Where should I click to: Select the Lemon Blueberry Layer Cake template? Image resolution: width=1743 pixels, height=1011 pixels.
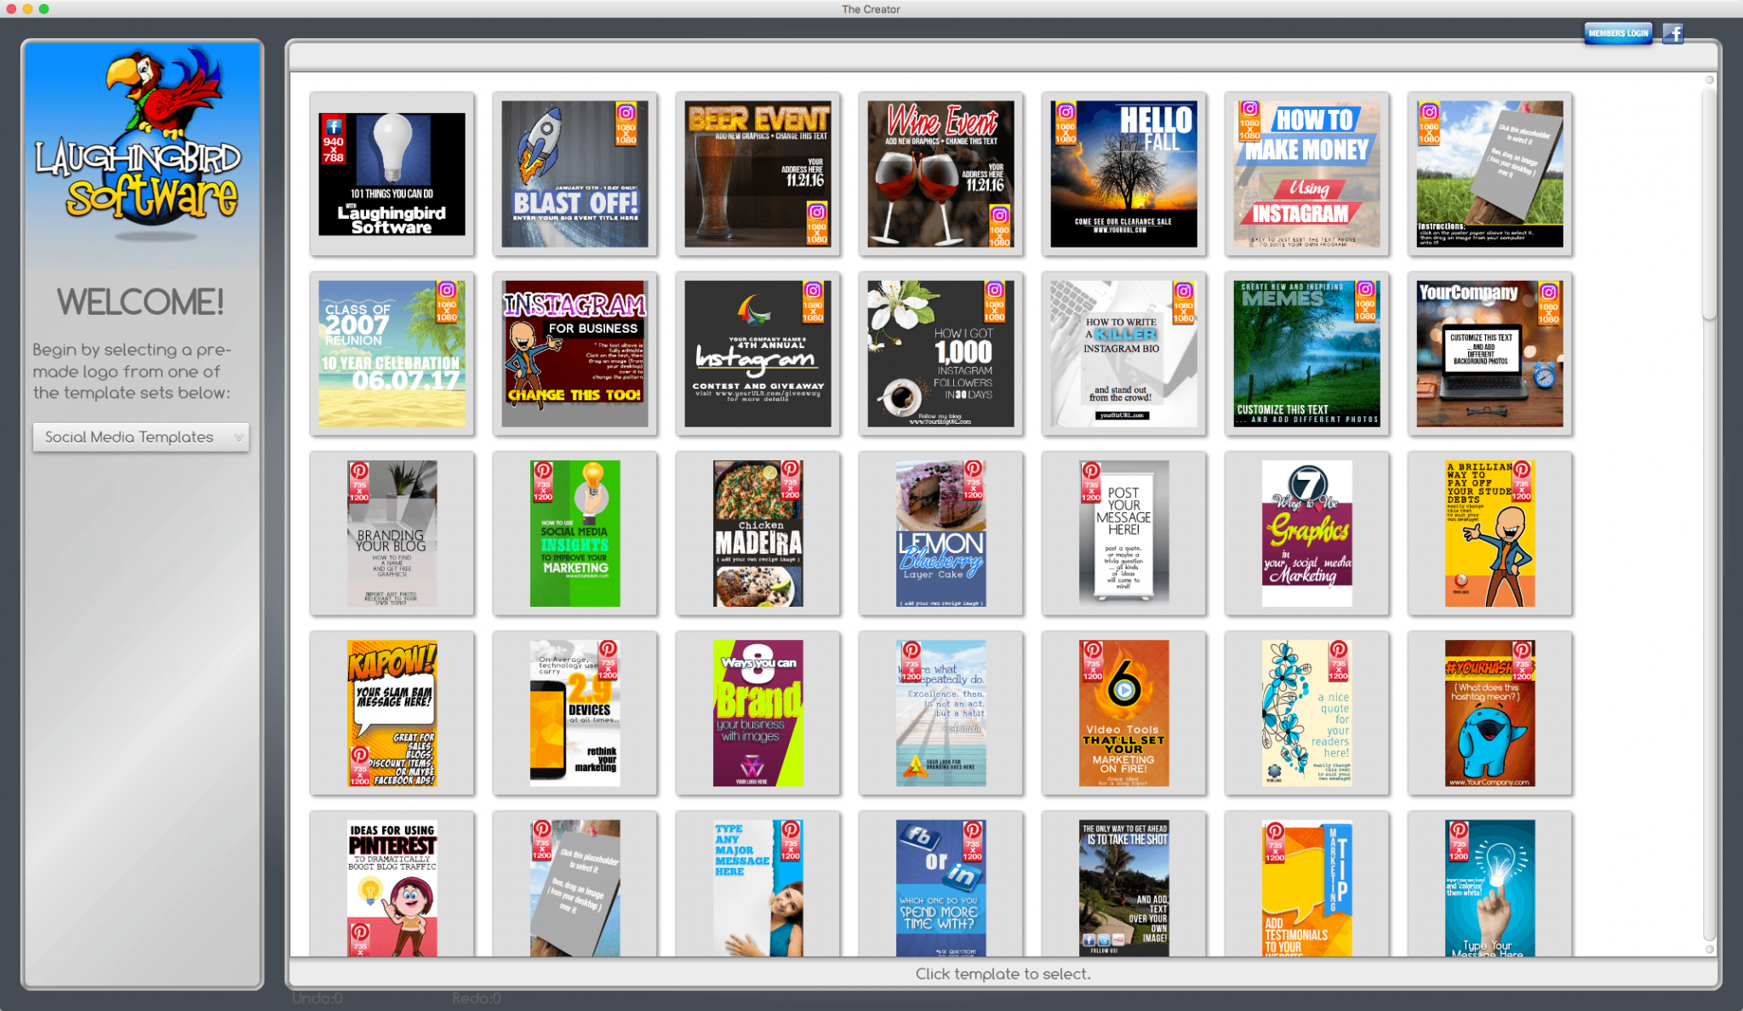point(940,534)
